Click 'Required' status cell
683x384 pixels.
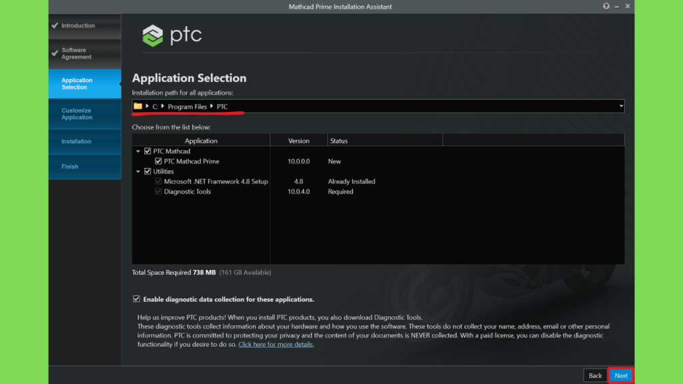pos(341,191)
